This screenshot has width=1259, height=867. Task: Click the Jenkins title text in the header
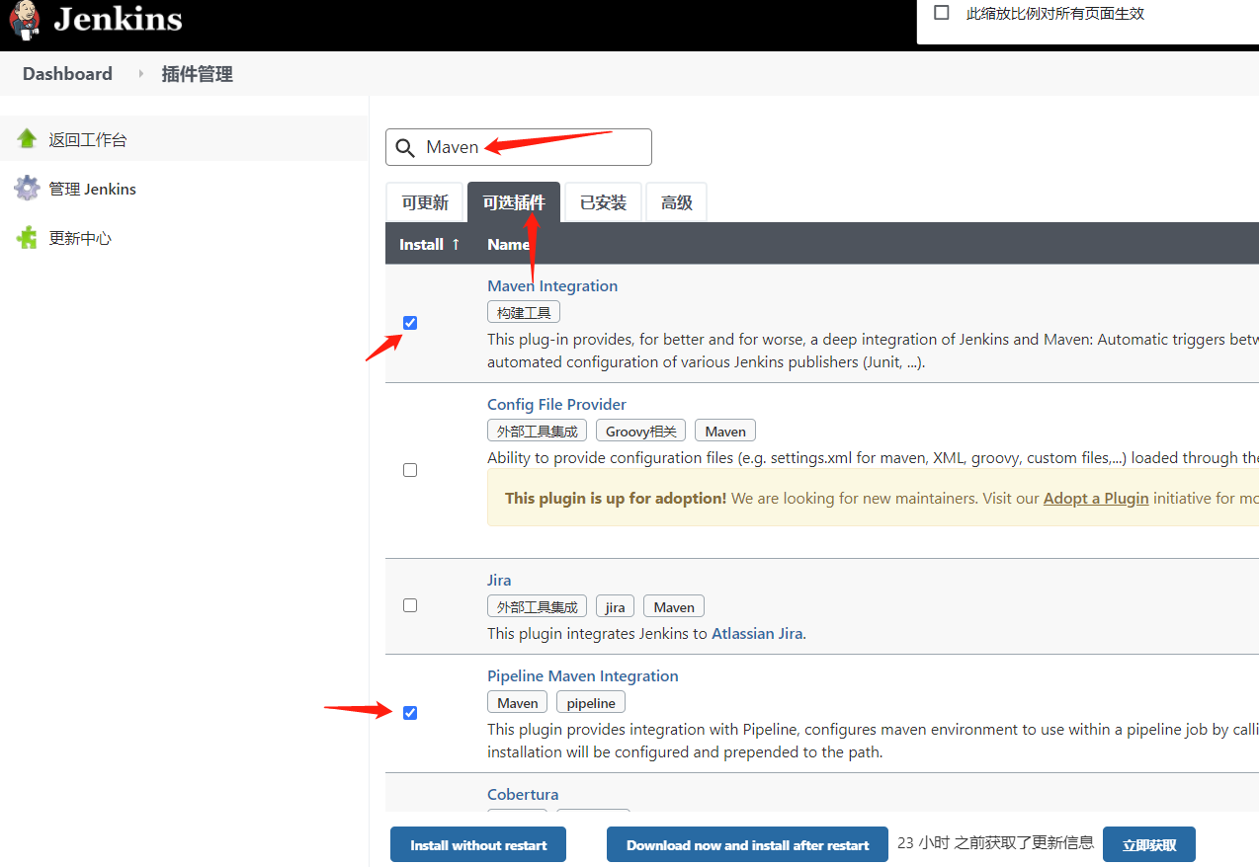tap(118, 19)
